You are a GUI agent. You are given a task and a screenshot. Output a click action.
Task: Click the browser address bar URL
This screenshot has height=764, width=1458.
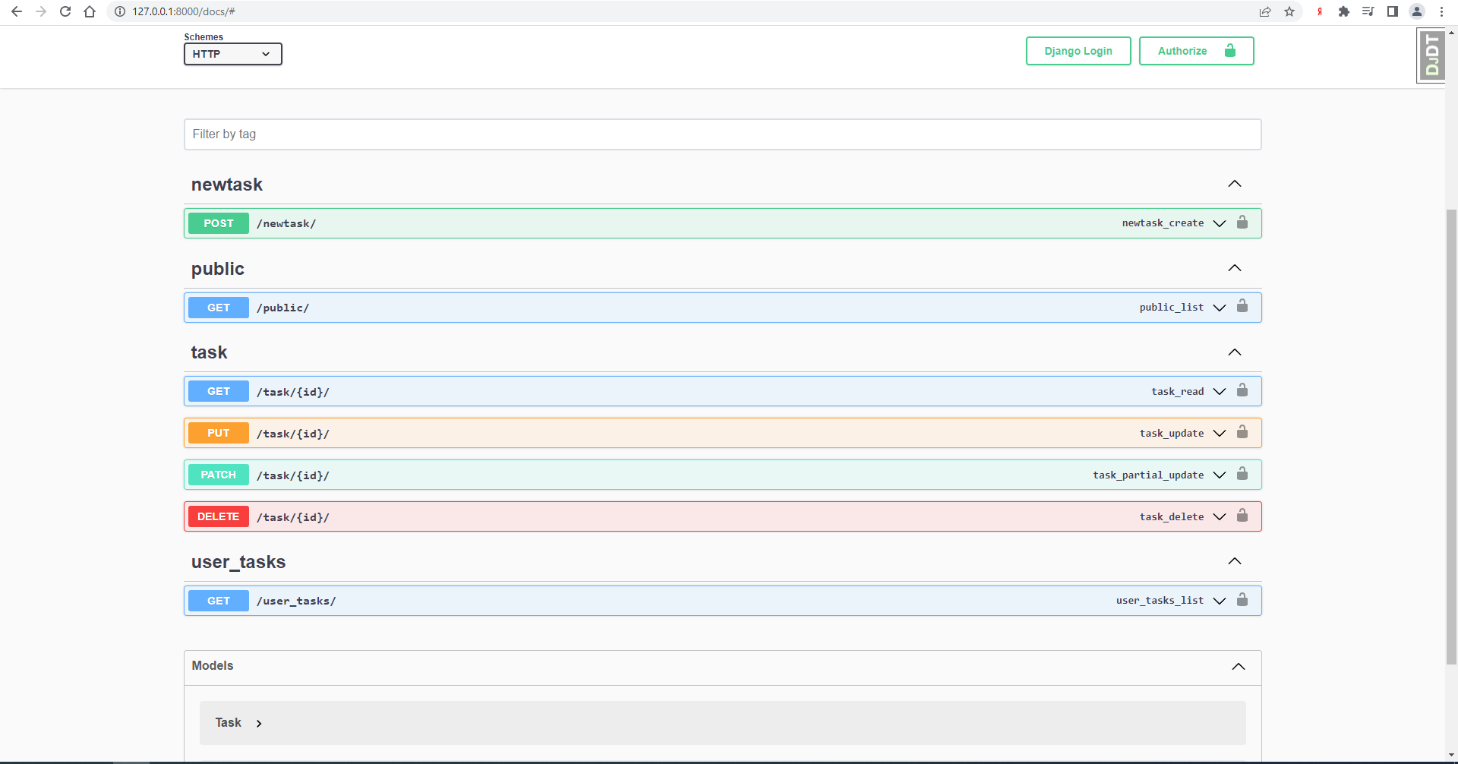(184, 11)
